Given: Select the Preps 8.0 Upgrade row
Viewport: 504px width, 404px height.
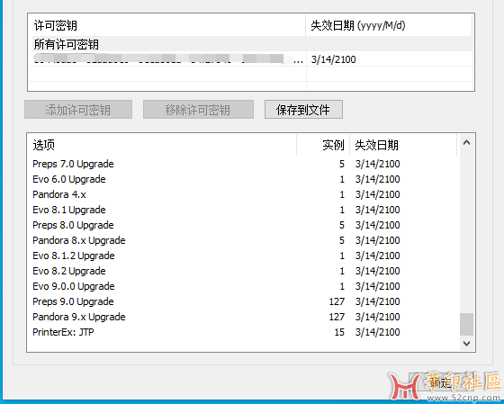Looking at the screenshot, I should 243,225.
